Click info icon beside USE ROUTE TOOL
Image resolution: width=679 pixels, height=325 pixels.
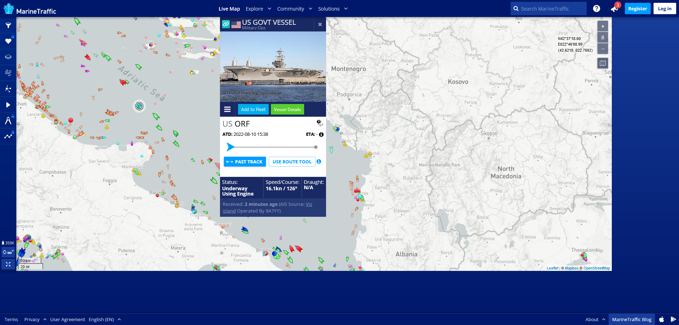(x=319, y=161)
